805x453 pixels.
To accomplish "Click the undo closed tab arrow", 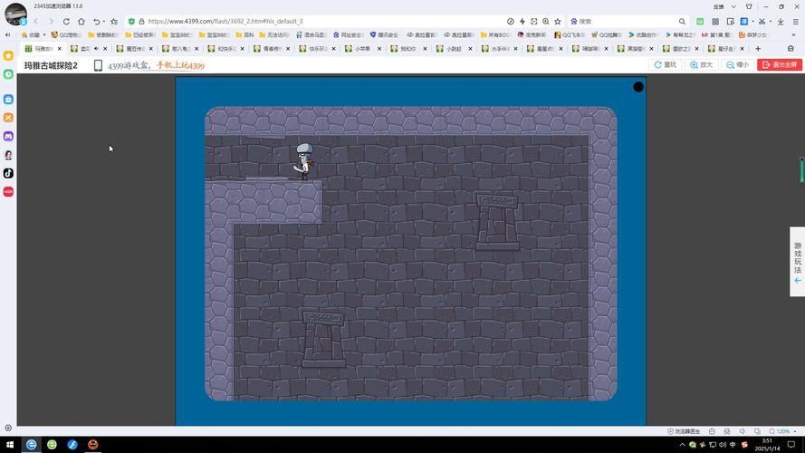I will click(x=96, y=22).
